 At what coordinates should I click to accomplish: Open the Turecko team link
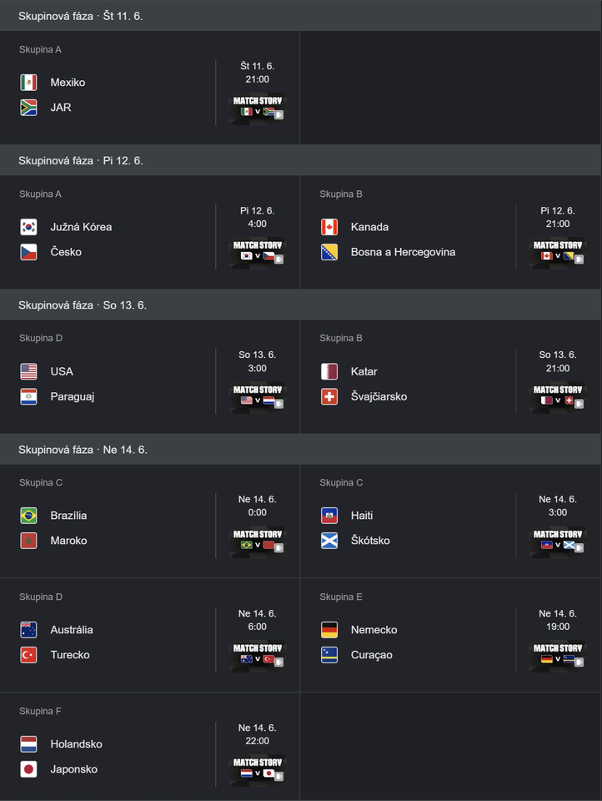pos(70,655)
